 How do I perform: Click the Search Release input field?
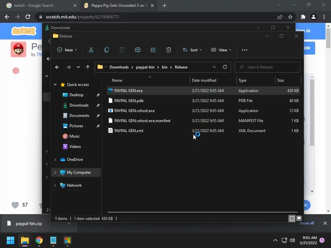point(267,67)
